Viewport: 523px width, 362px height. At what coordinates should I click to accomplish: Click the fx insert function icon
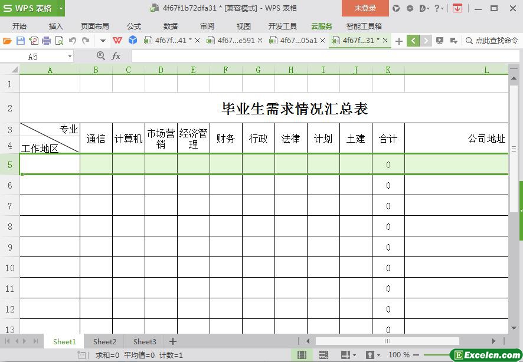(116, 56)
